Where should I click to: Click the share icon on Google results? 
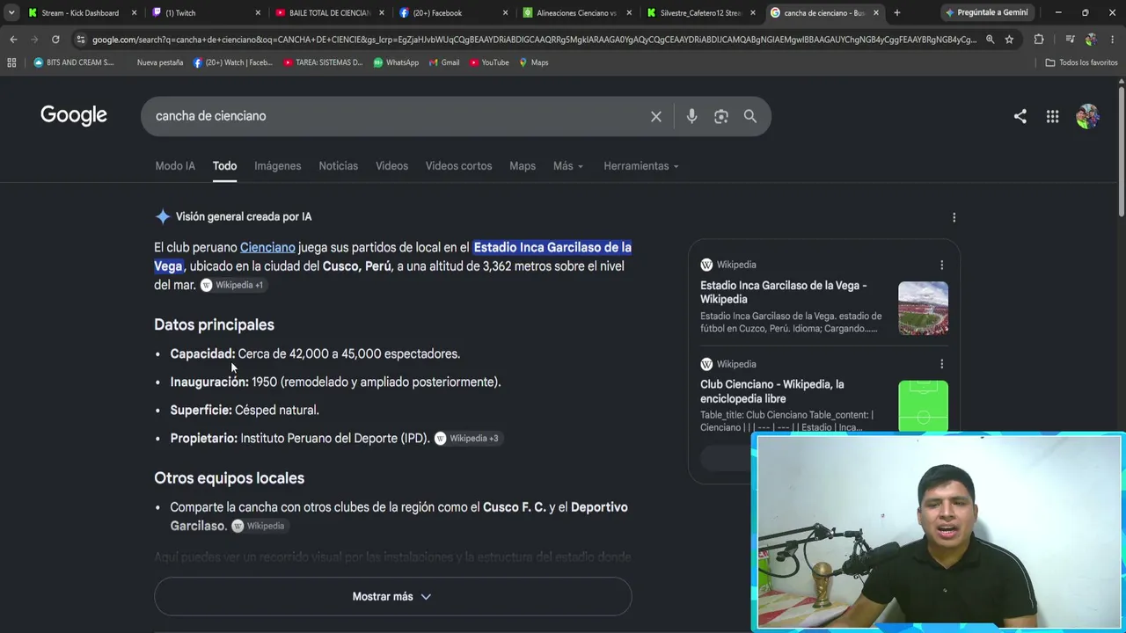[1020, 116]
